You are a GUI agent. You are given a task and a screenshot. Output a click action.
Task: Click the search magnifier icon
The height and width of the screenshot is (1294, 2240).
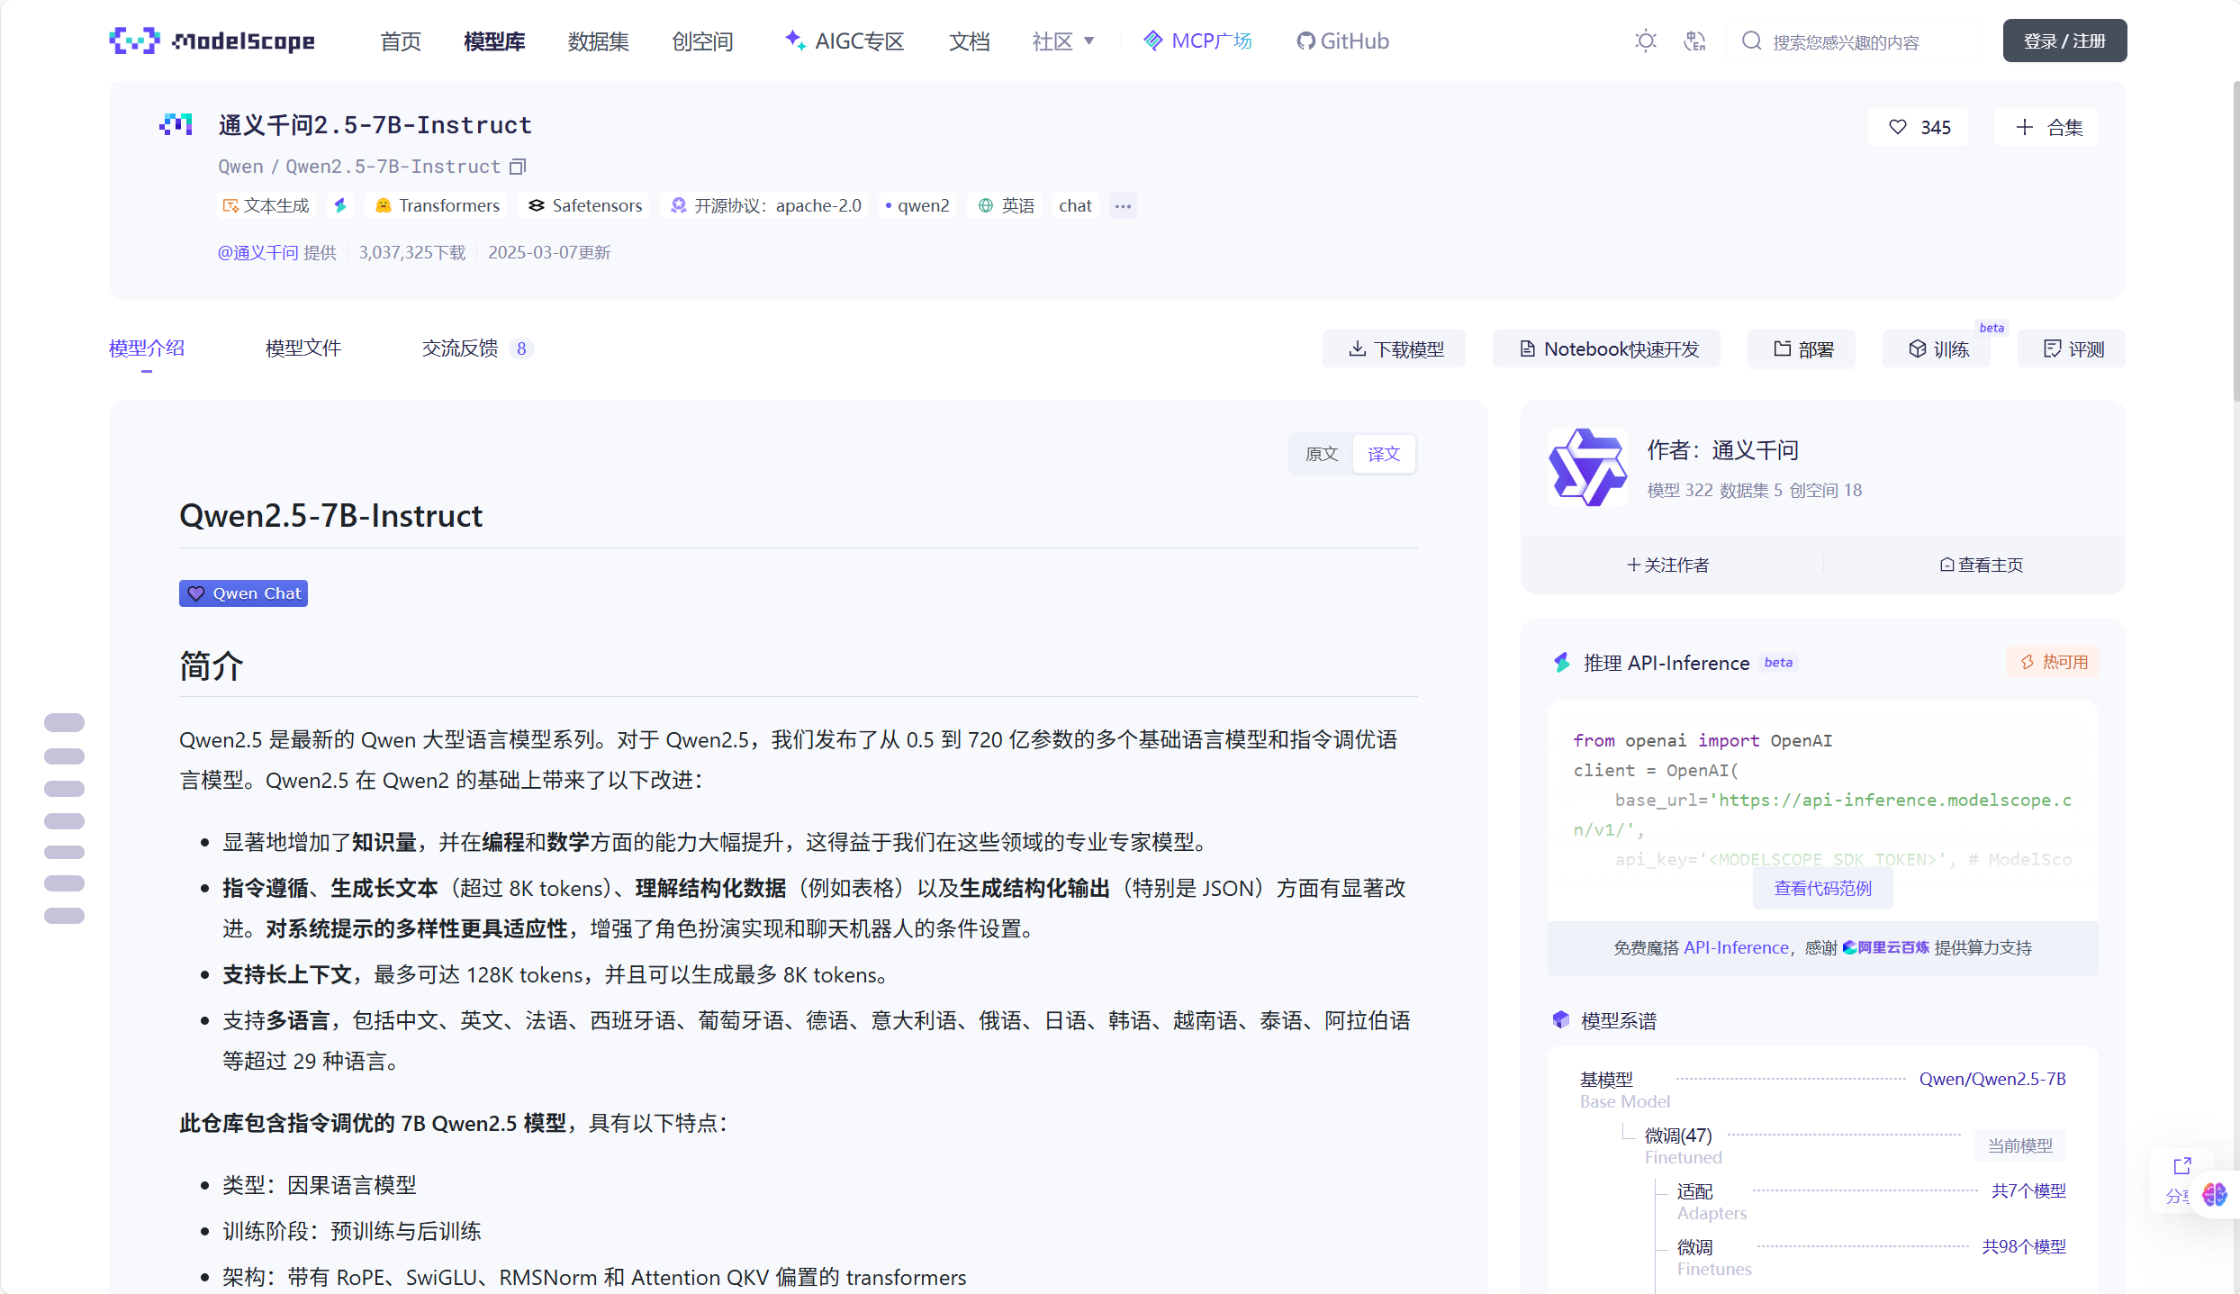pos(1751,41)
